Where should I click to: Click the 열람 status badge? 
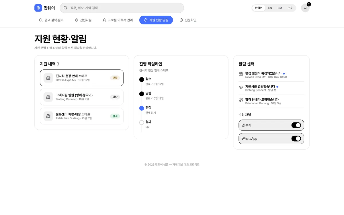[115, 97]
